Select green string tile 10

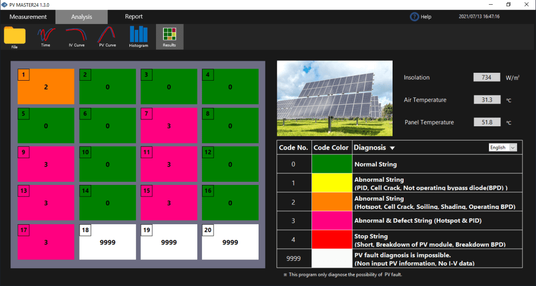tap(107, 164)
